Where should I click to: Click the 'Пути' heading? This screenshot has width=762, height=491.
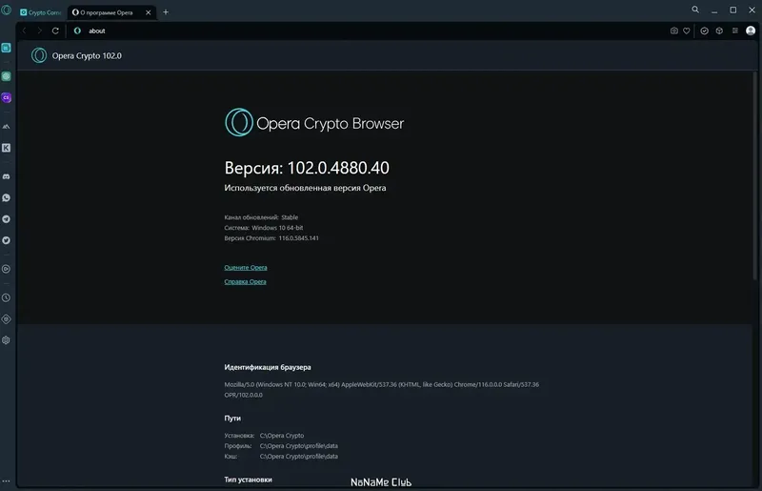232,418
